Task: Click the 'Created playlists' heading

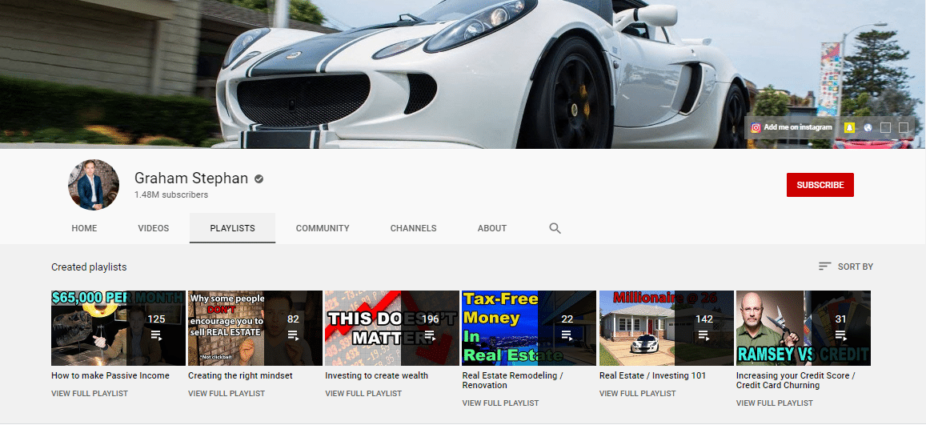Action: coord(89,267)
